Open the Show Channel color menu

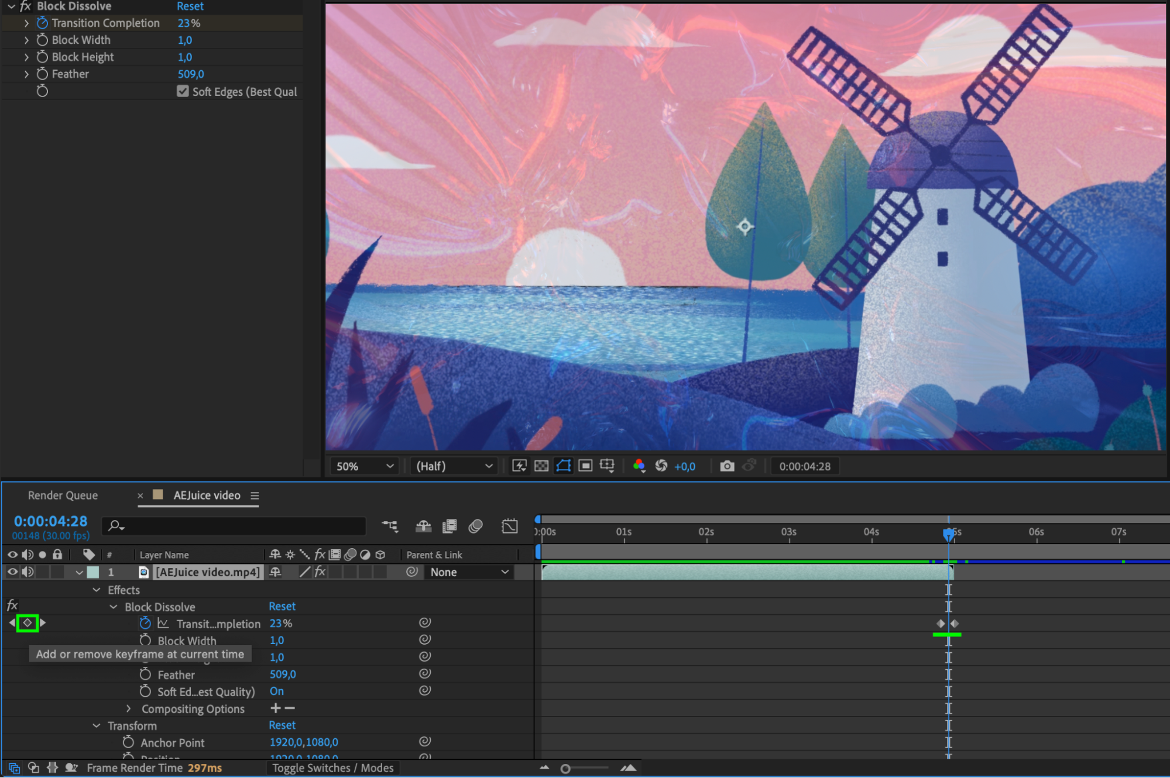(x=639, y=466)
